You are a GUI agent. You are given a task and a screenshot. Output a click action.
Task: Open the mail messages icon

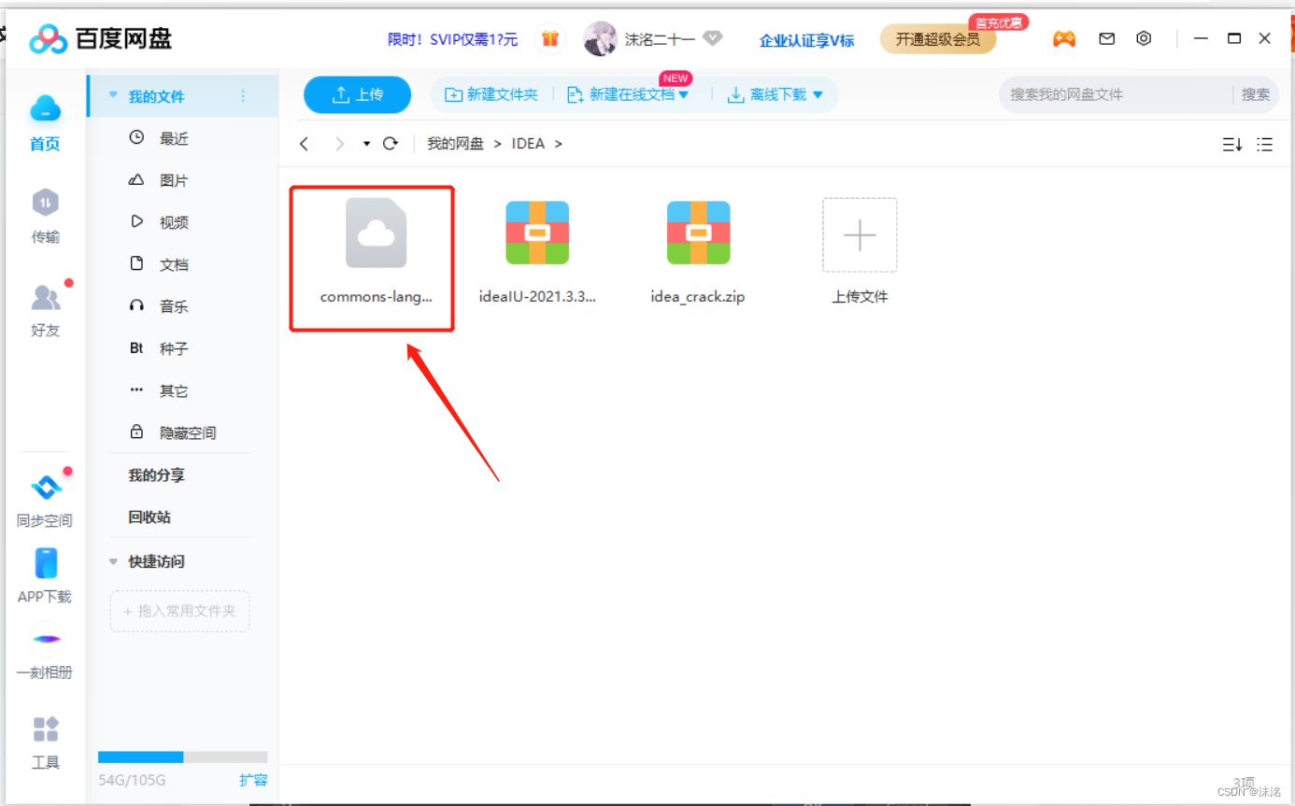click(x=1107, y=39)
